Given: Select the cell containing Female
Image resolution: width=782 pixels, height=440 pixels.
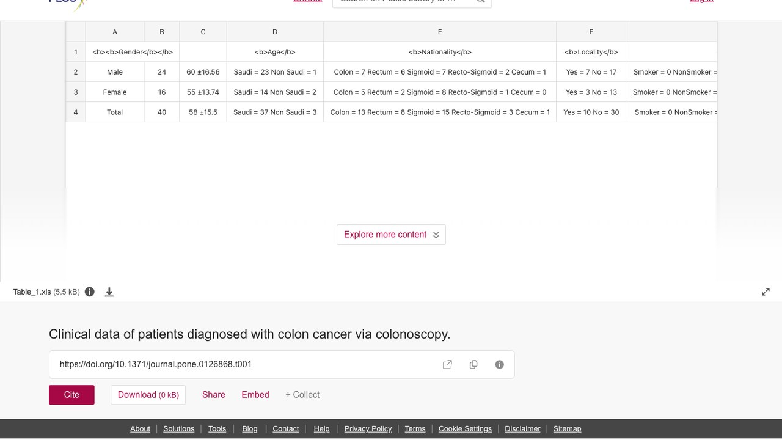Looking at the screenshot, I should coord(115,92).
